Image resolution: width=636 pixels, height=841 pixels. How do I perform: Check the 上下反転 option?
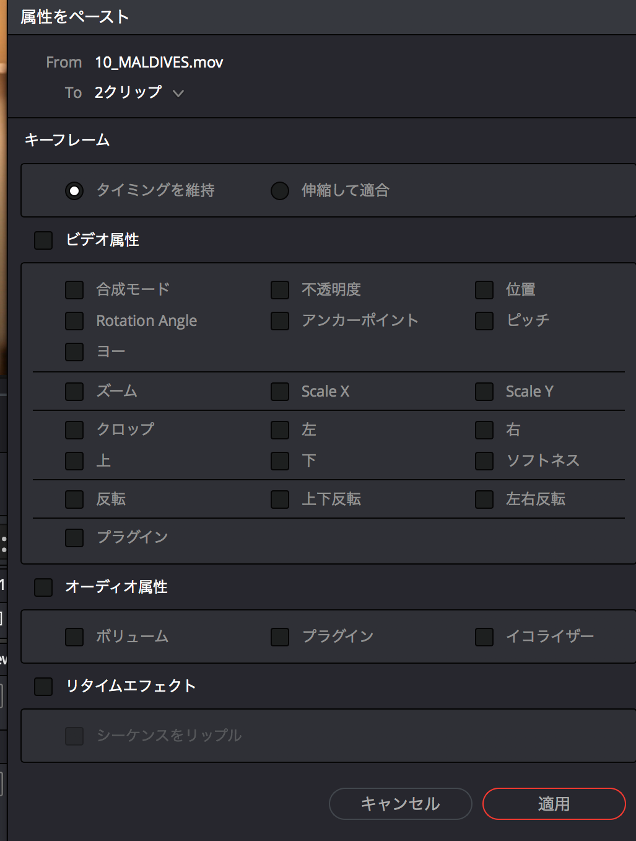pyautogui.click(x=280, y=500)
